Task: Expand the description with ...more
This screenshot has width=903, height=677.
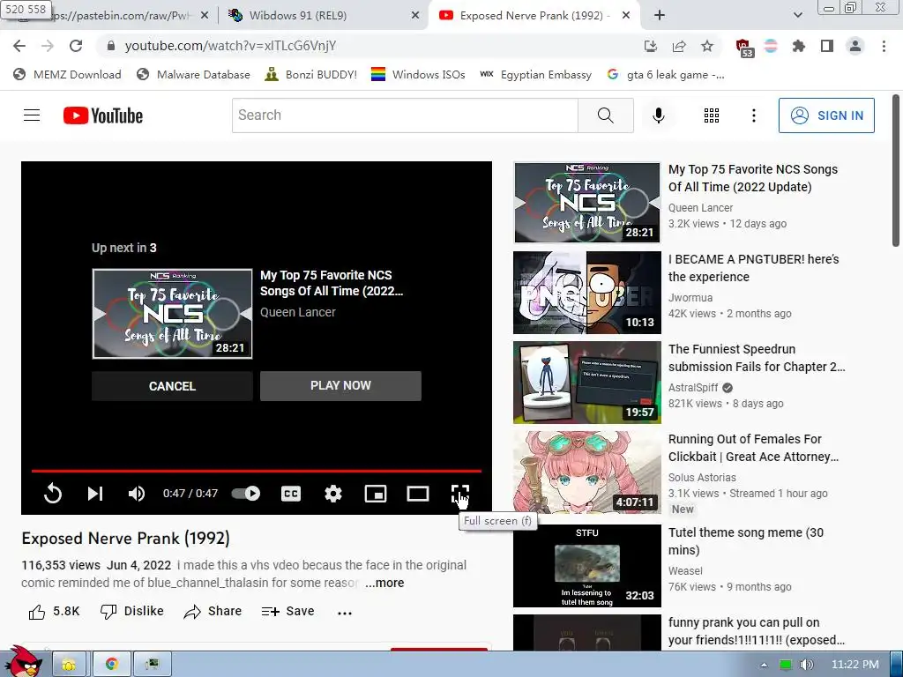Action: pos(384,583)
